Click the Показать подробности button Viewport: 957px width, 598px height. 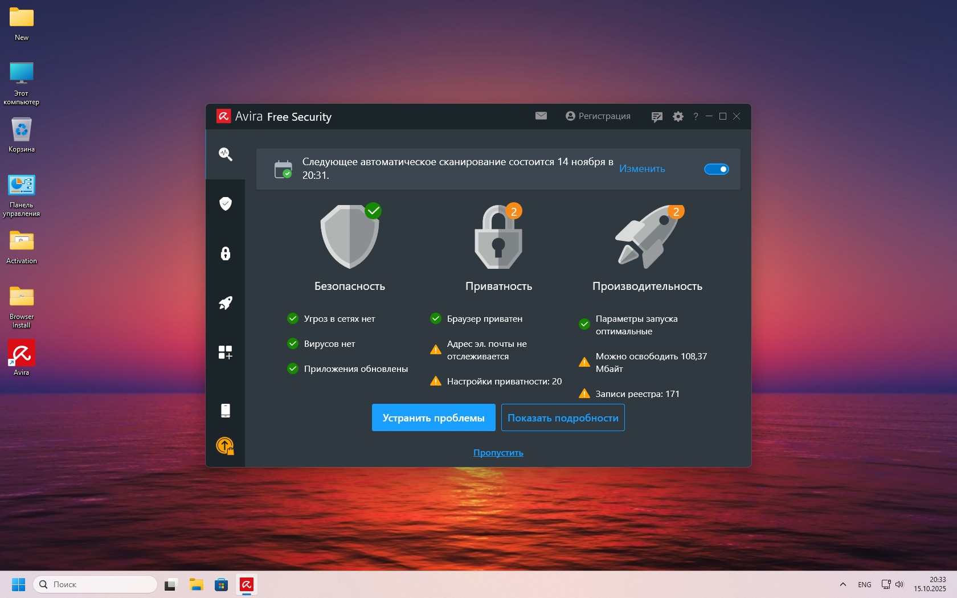tap(563, 417)
